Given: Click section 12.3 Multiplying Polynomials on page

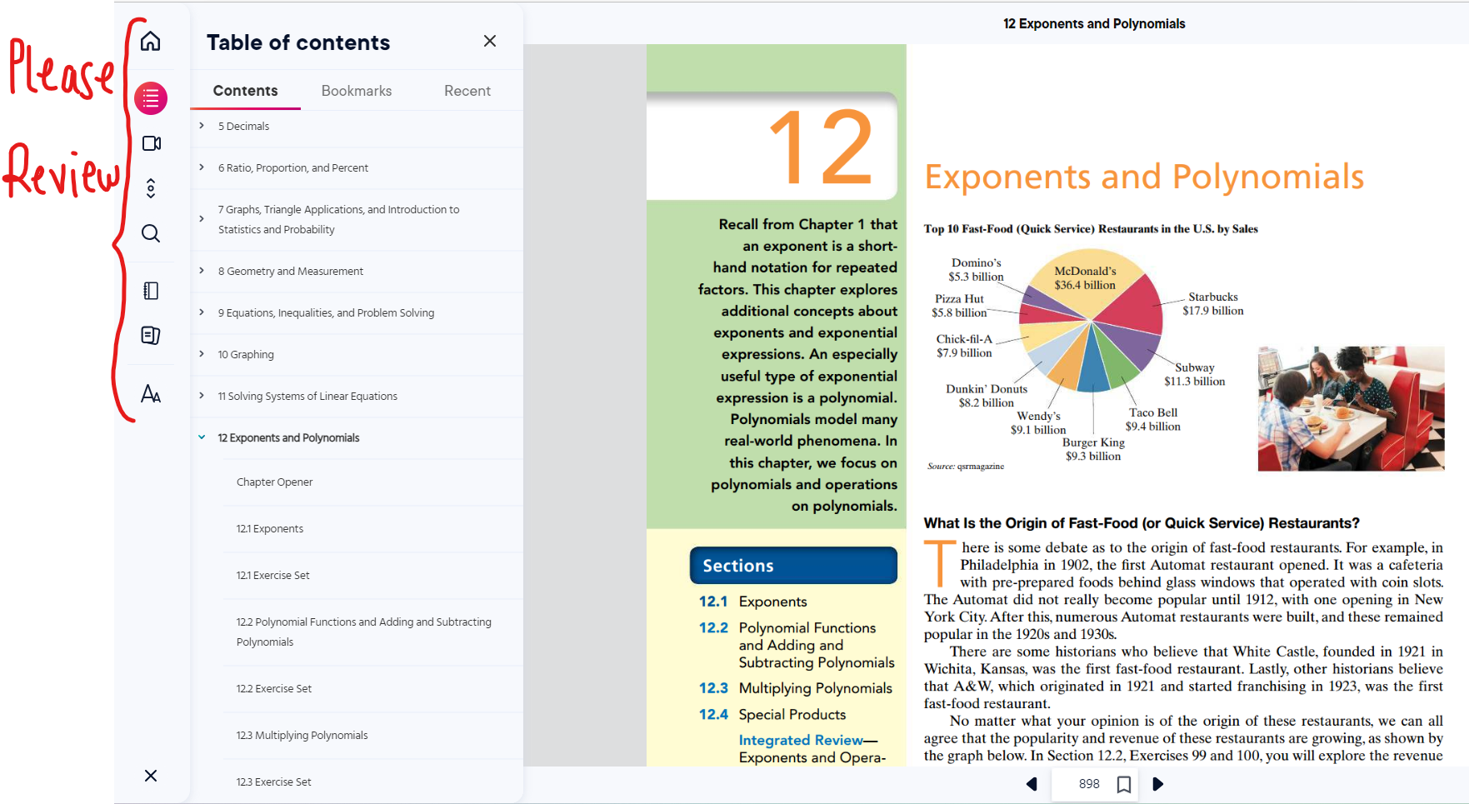Looking at the screenshot, I should (796, 688).
